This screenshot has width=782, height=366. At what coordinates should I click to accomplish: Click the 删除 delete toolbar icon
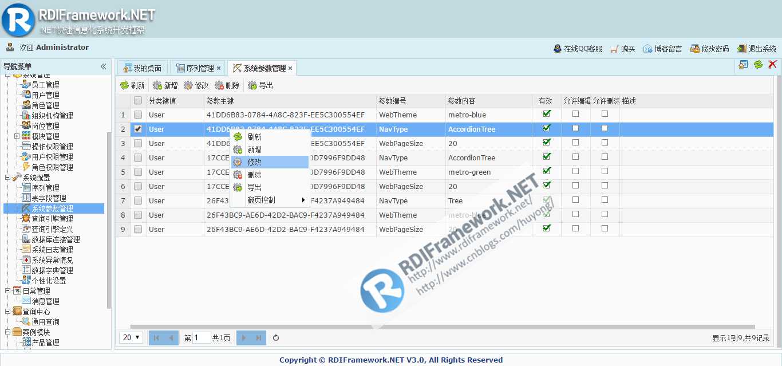[x=219, y=85]
